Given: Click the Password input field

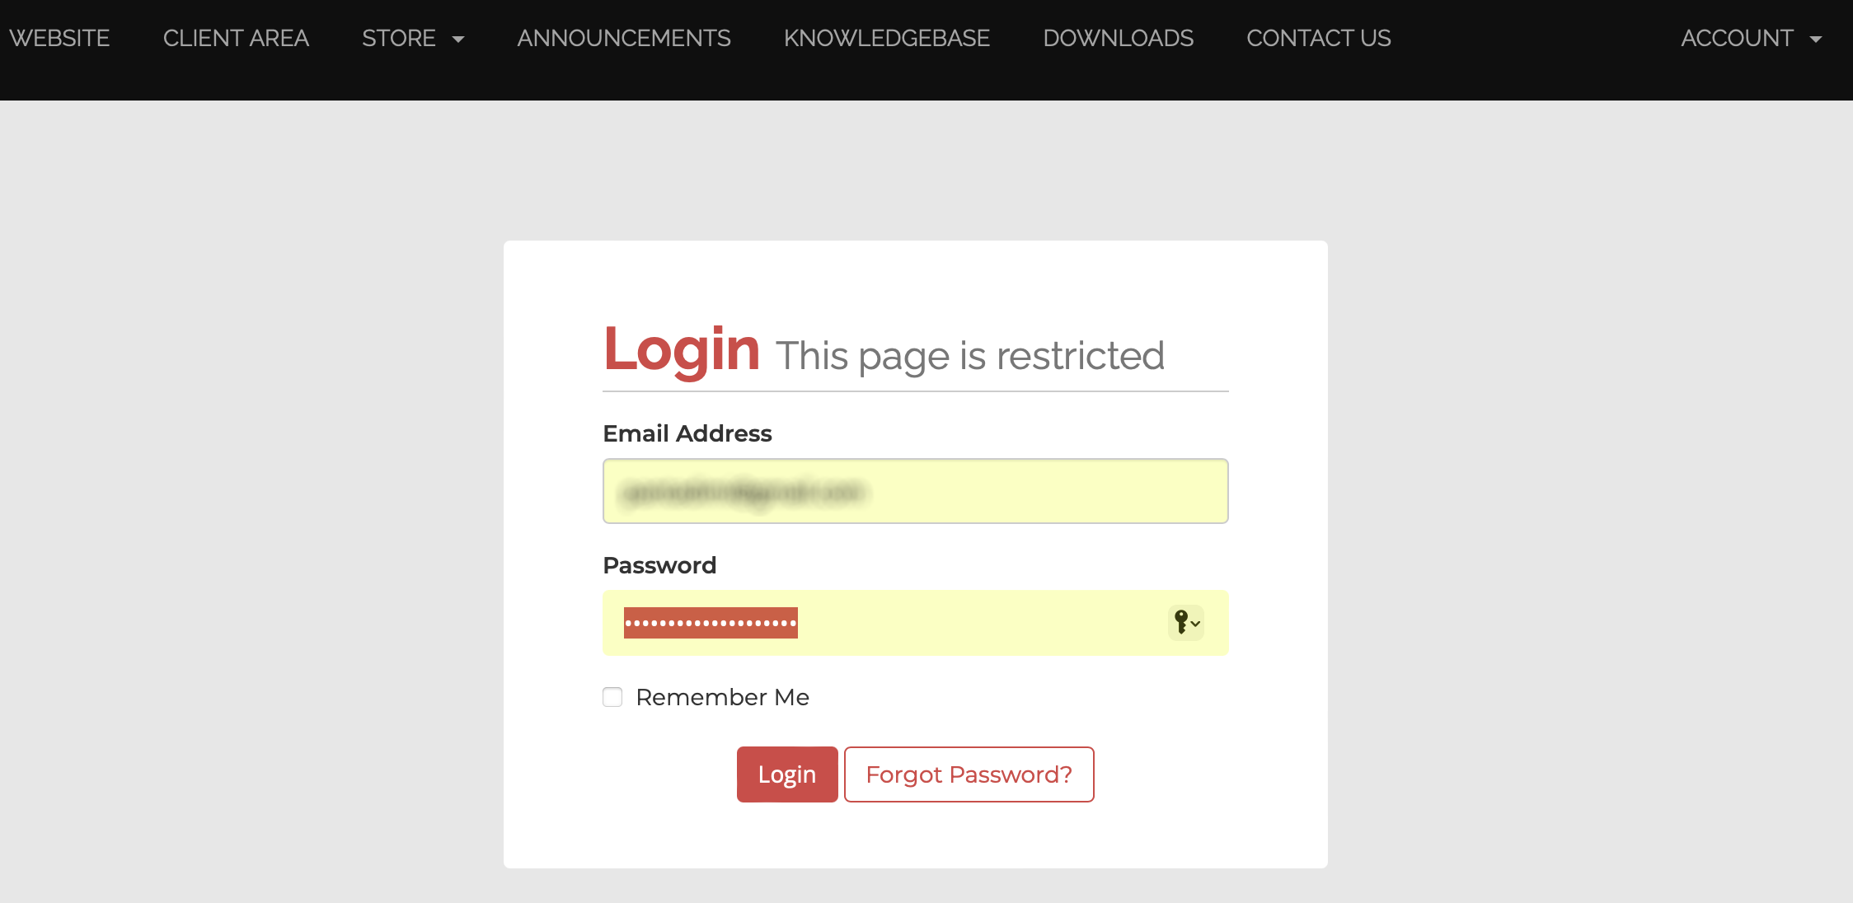Looking at the screenshot, I should point(916,622).
